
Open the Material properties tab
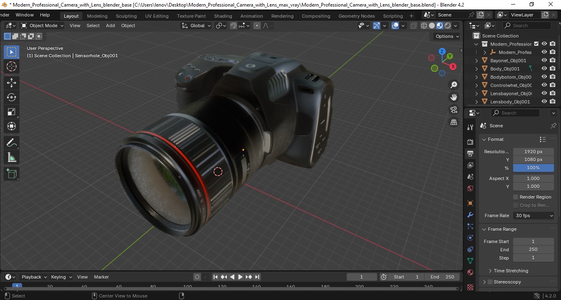pos(470,272)
